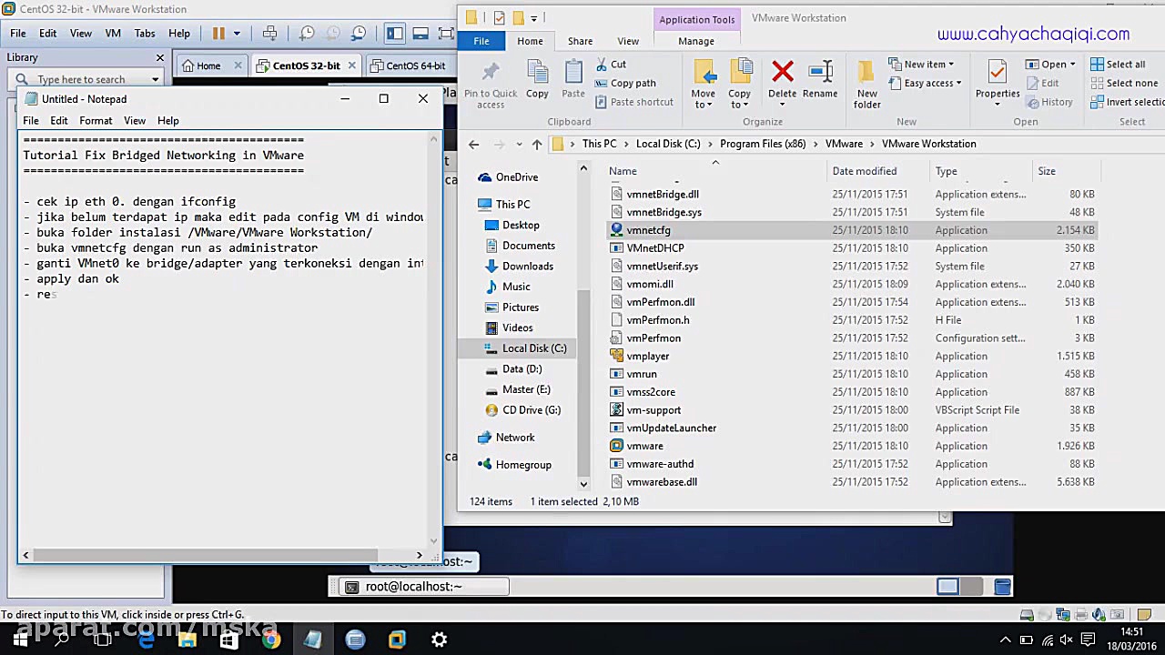Open the Format menu in Notepad
The height and width of the screenshot is (655, 1165).
click(x=96, y=121)
